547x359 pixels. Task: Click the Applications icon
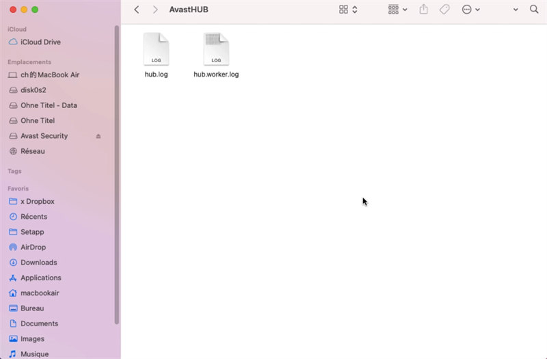point(13,278)
